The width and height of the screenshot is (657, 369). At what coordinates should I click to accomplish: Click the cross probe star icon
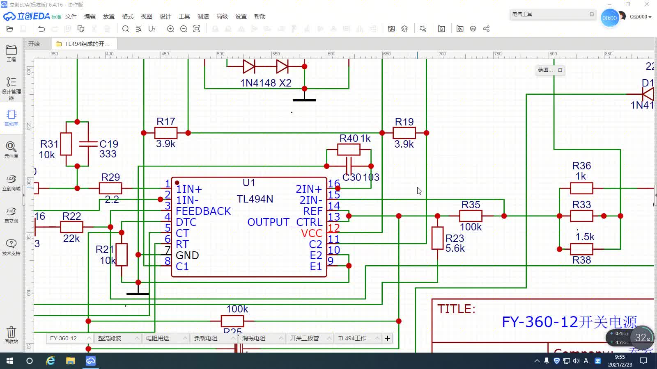pyautogui.click(x=423, y=29)
